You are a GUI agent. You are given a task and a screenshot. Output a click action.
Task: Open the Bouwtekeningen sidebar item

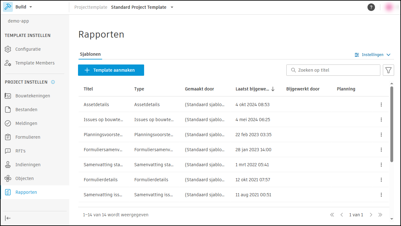coord(33,96)
